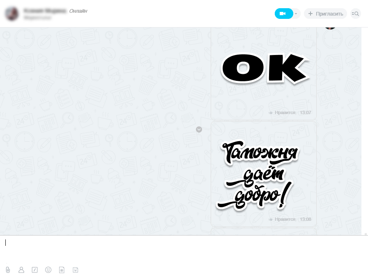
Task: Click the contact avatar in header
Action: point(12,14)
